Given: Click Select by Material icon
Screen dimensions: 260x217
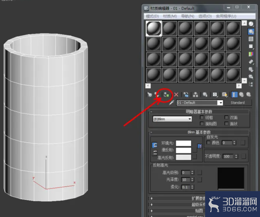Looking at the screenshot, I should click(x=251, y=77).
